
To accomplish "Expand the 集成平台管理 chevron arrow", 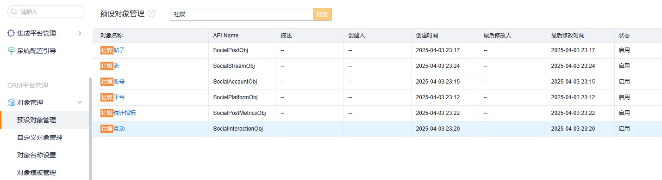I will click(80, 33).
